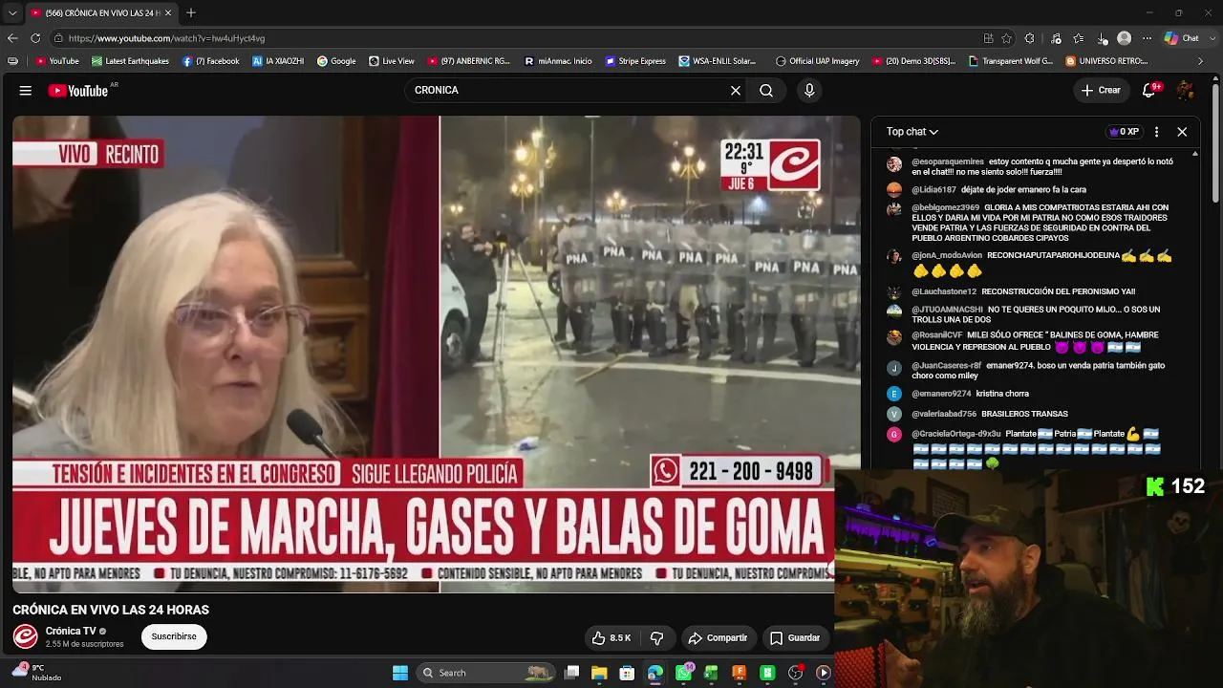Open the browser tab list dropdown arrow
Screen dimensions: 1223x688
pyautogui.click(x=12, y=12)
